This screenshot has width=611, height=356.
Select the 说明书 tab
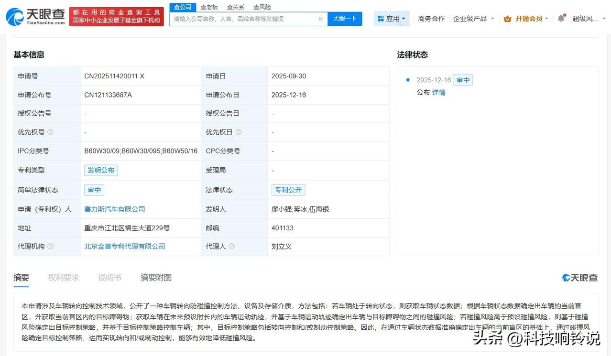pyautogui.click(x=109, y=278)
